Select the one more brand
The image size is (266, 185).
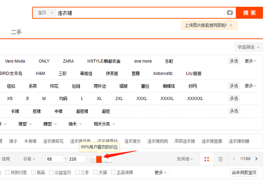point(143,61)
